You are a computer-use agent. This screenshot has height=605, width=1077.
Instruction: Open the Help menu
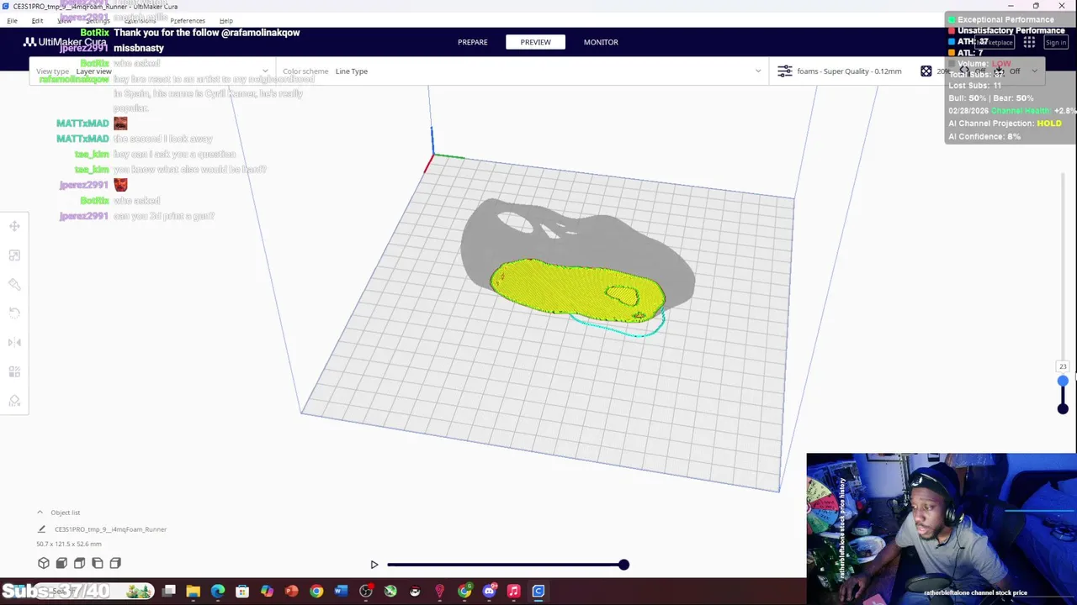click(226, 21)
